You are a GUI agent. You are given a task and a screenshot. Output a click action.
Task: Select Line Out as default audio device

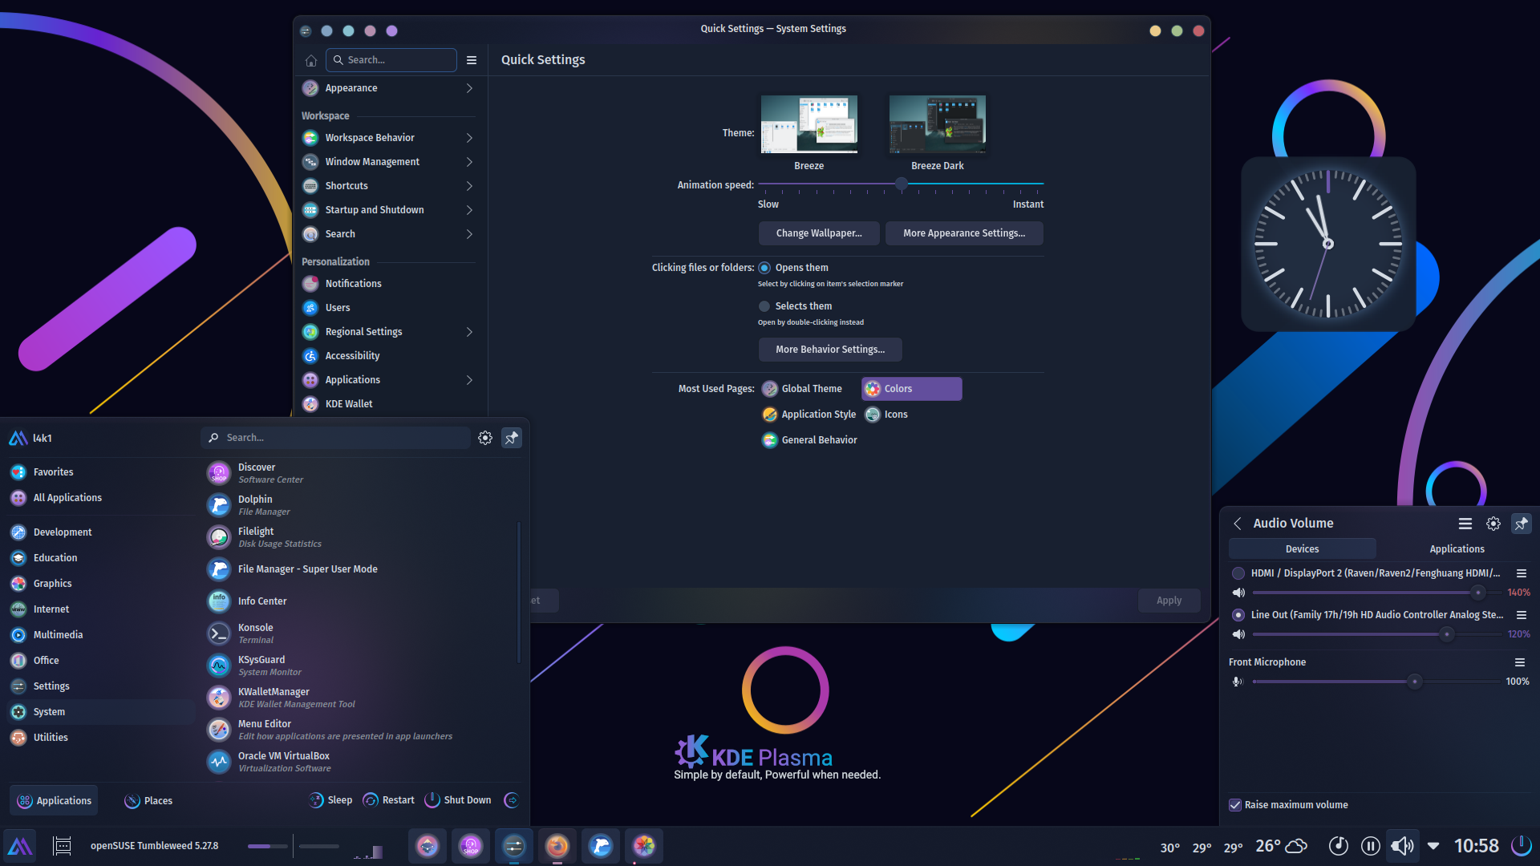coord(1238,615)
